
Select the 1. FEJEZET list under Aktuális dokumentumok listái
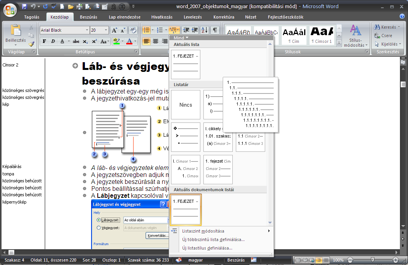(186, 209)
